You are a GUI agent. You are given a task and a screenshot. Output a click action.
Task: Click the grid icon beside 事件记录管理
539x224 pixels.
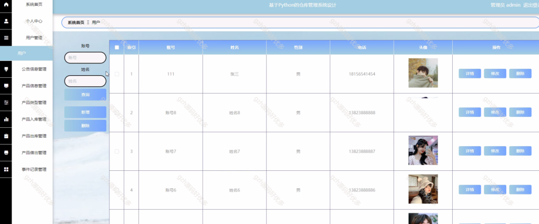coord(6,169)
